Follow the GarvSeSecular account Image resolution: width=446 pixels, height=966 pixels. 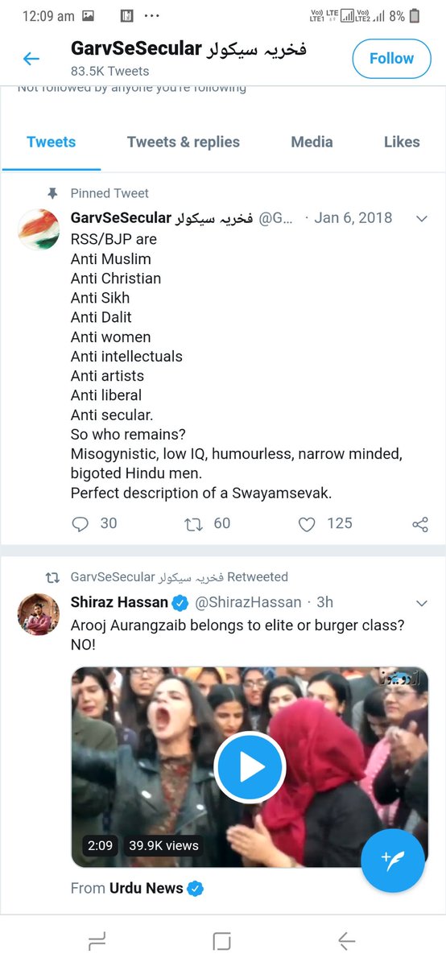(x=391, y=58)
